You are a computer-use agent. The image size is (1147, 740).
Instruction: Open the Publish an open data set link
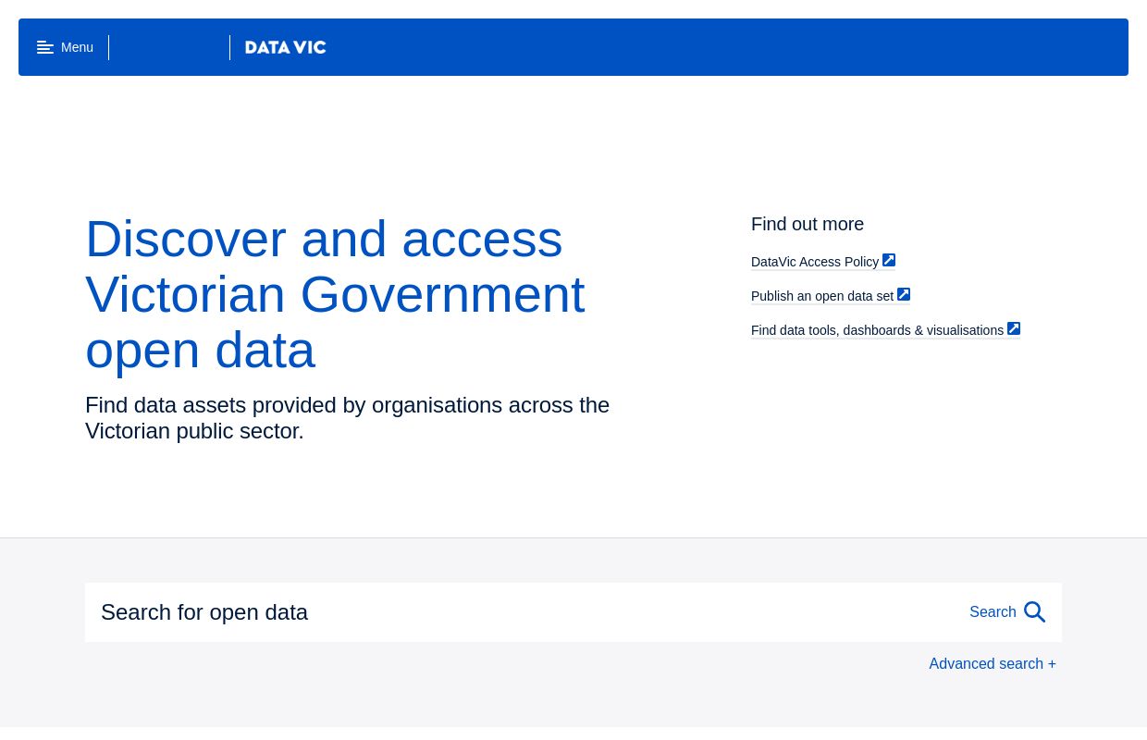click(x=822, y=296)
